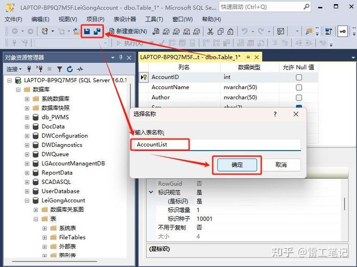Viewport: 357px width, 267px height.
Task: Open the 视图(V) menu
Action: [x=68, y=19]
